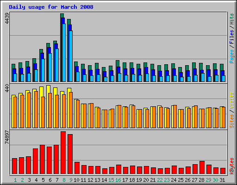Click the cyan pages bar for day 9
Screen dimensions: 237x185
[71, 56]
